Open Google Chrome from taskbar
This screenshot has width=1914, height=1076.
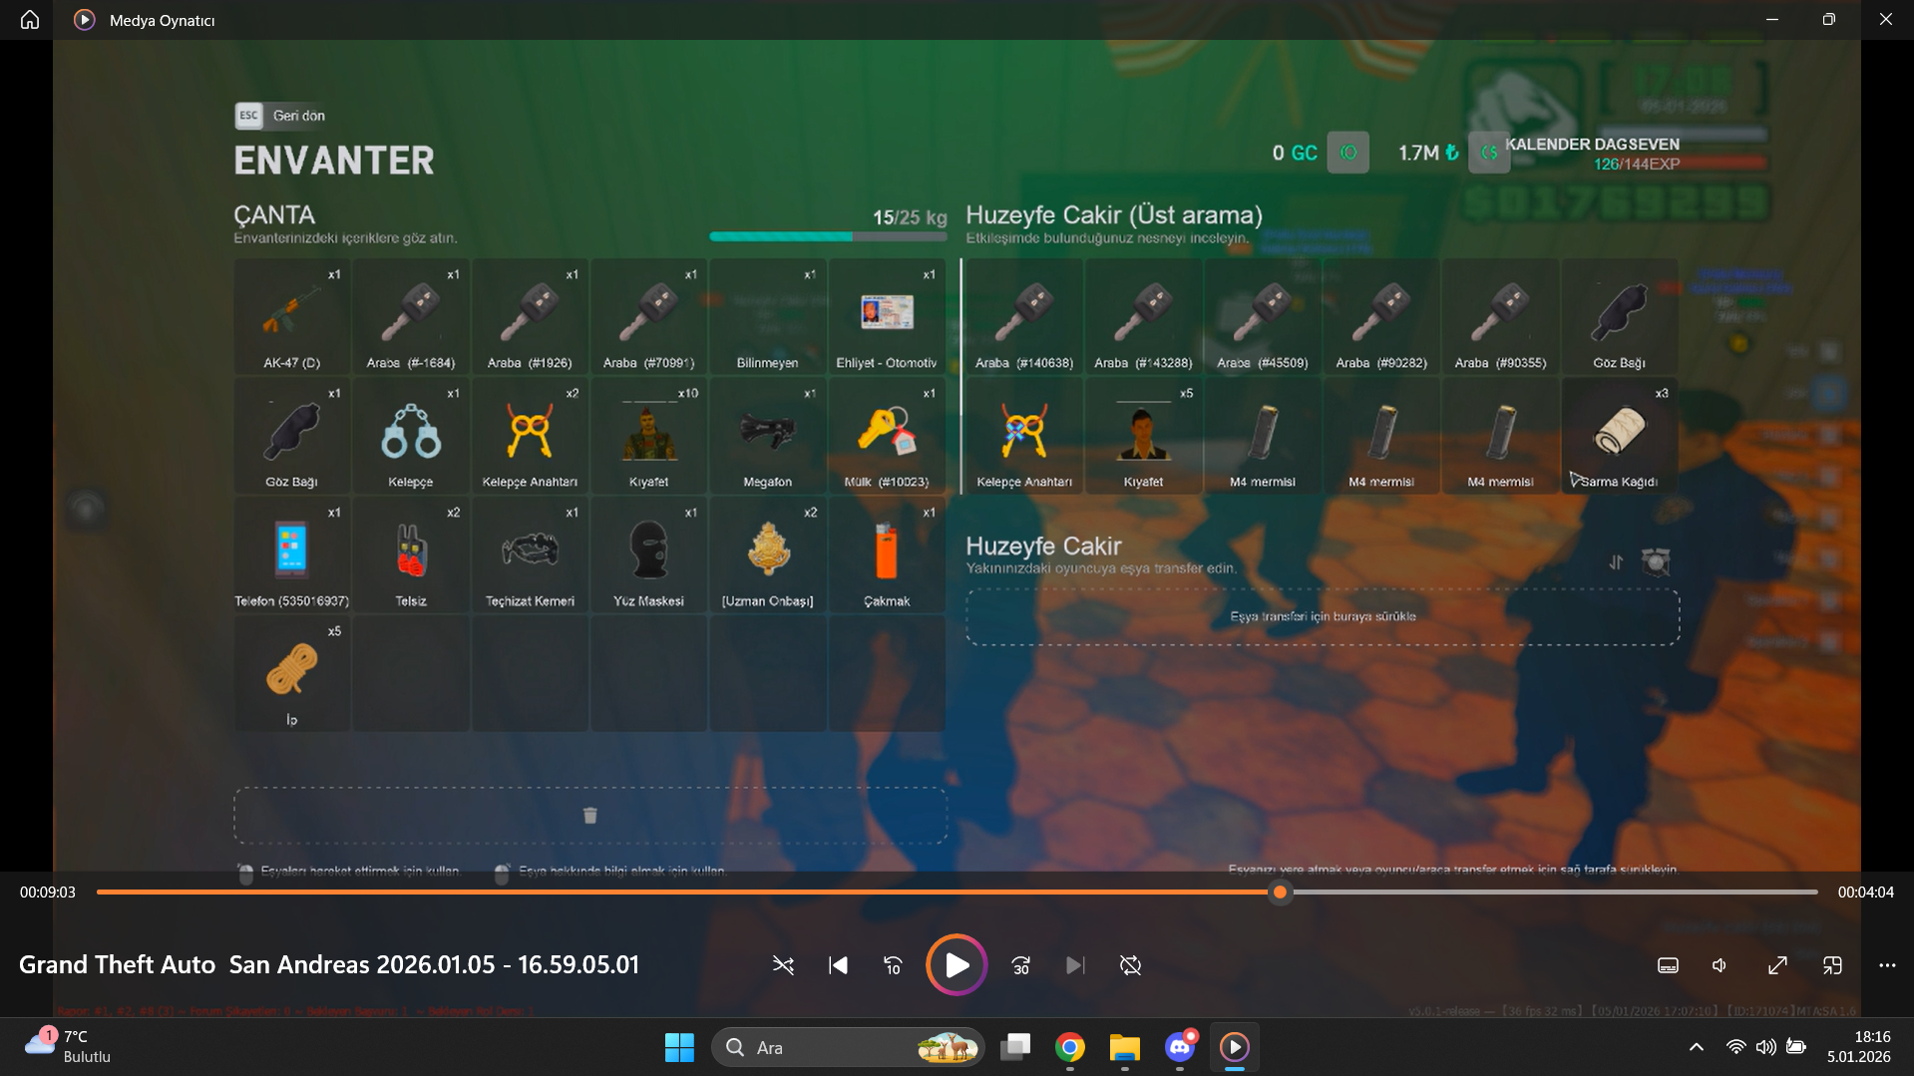pyautogui.click(x=1070, y=1047)
